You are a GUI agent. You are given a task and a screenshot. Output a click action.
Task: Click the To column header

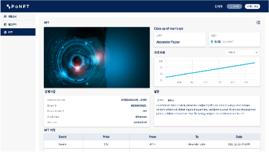tap(197, 137)
